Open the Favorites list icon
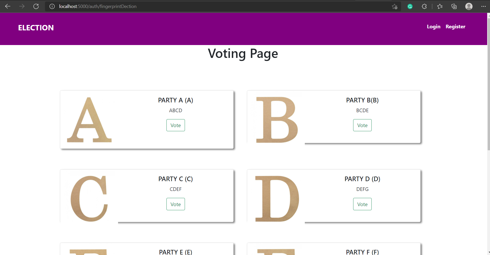 click(440, 6)
